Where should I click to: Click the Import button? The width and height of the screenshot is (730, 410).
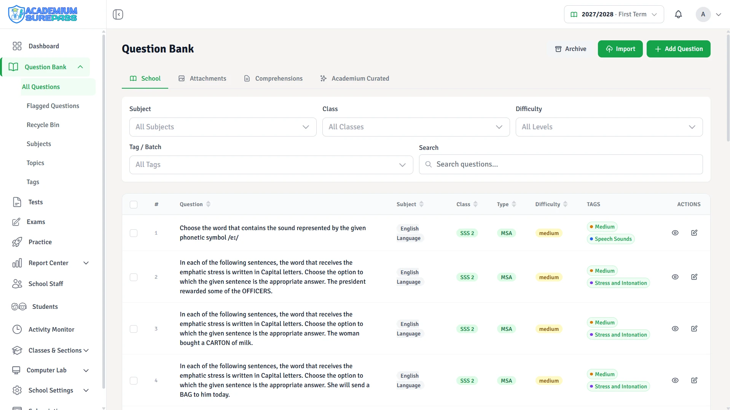click(x=620, y=49)
